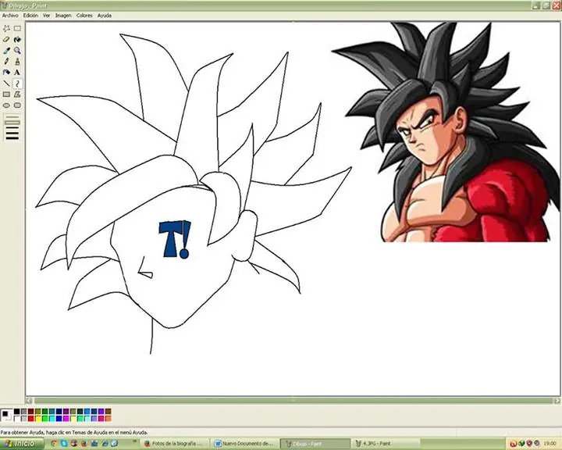
Task: Click the horizontal scrollbar right arrow
Action: pos(557,401)
